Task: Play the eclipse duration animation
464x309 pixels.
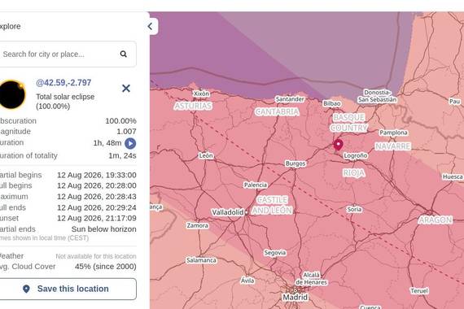Action: (130, 143)
